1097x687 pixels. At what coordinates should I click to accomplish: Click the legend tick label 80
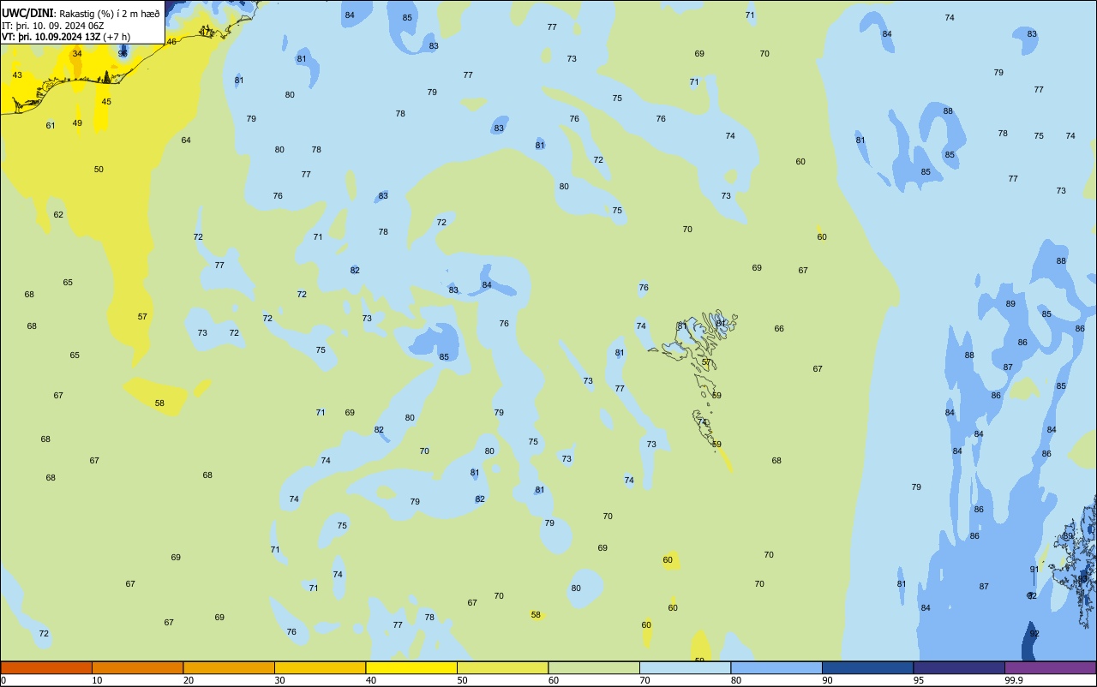coord(736,680)
